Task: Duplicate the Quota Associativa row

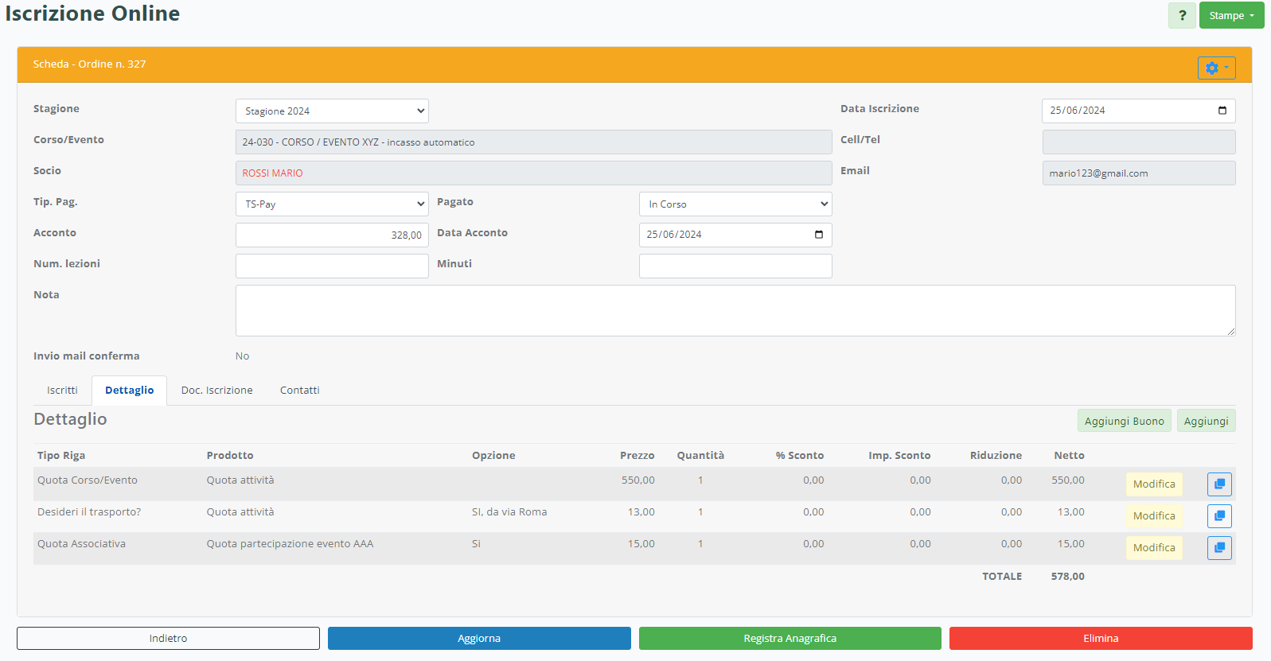Action: (1218, 548)
